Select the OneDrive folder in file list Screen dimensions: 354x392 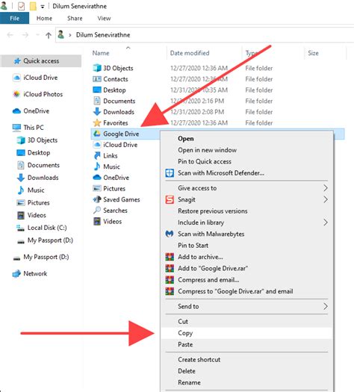[x=117, y=178]
